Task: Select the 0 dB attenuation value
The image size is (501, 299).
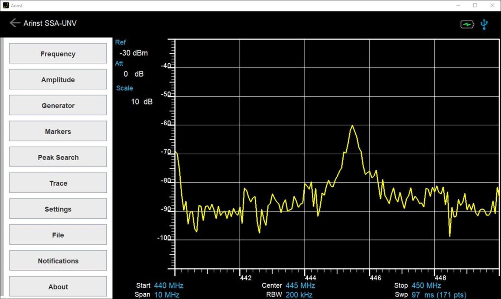Action: [x=134, y=74]
